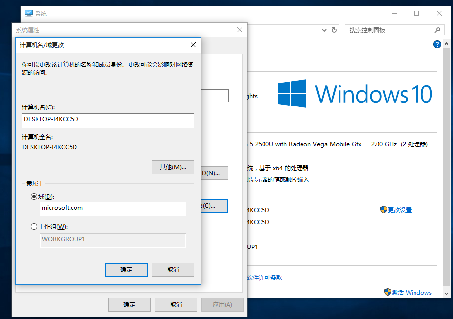Confirm with 确定 in 计算机名/域更改 dialog
Image resolution: width=453 pixels, height=319 pixels.
[126, 270]
